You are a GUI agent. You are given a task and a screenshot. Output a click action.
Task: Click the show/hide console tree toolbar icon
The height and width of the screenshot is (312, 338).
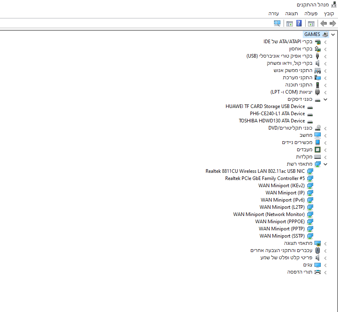pos(311,24)
